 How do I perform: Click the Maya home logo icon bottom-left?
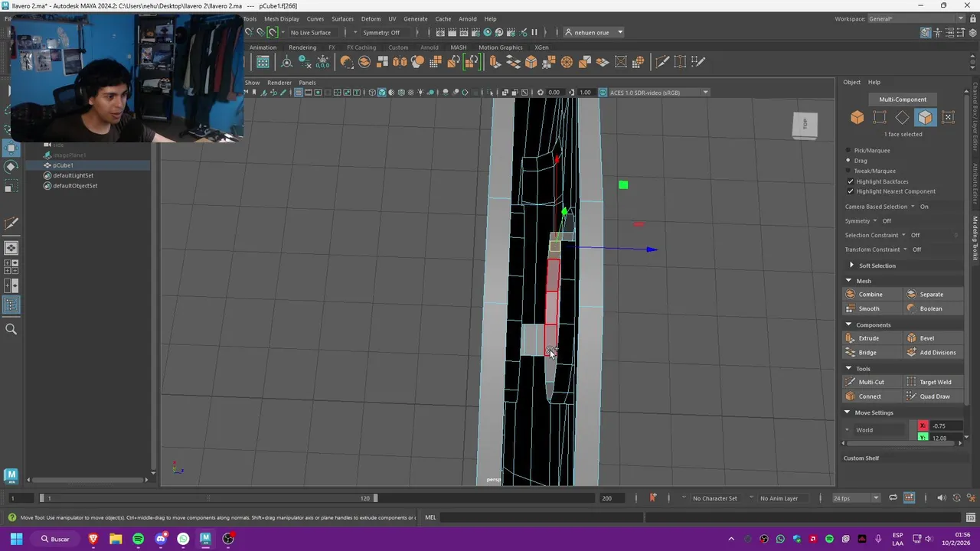11,476
